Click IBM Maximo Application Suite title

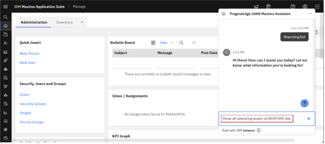pyautogui.click(x=39, y=7)
